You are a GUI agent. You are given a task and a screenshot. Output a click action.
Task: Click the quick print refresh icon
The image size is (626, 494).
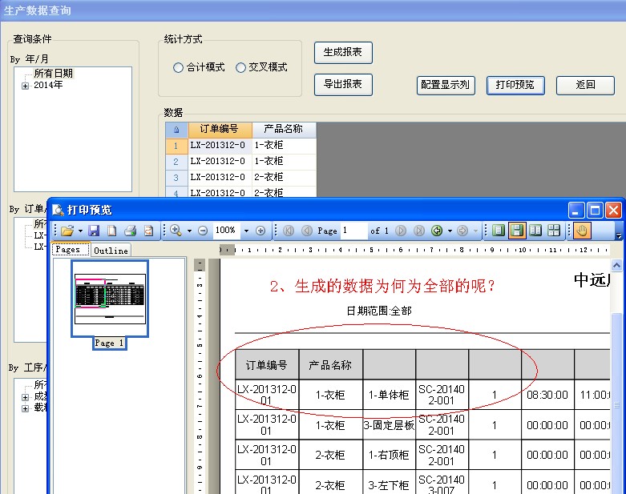(x=148, y=231)
